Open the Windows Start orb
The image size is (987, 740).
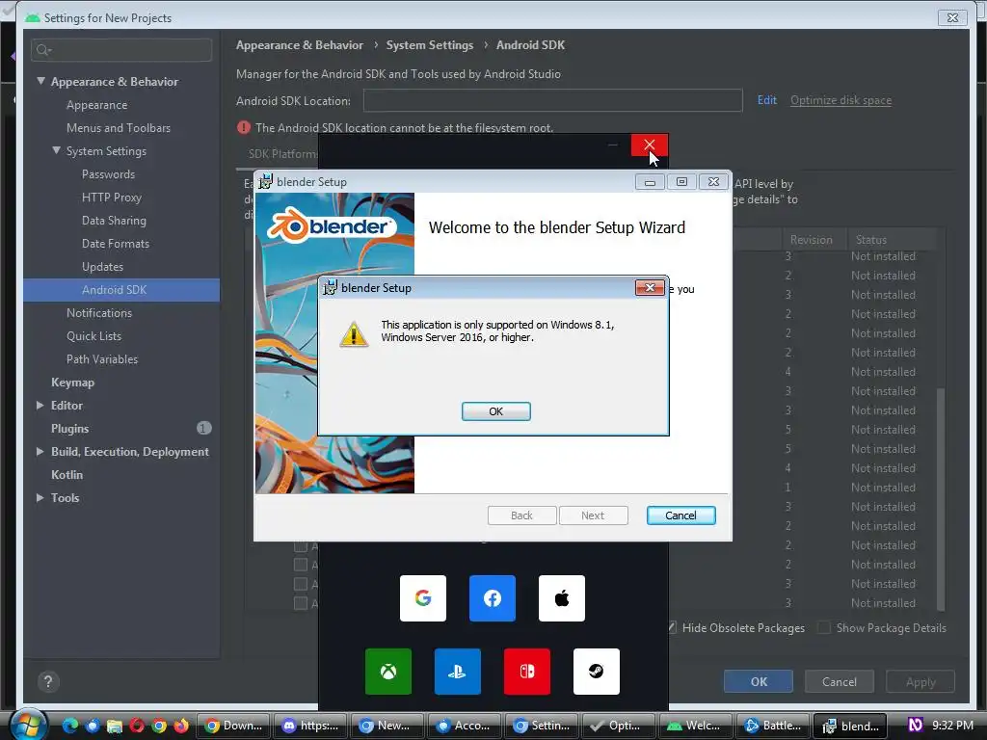[x=28, y=725]
